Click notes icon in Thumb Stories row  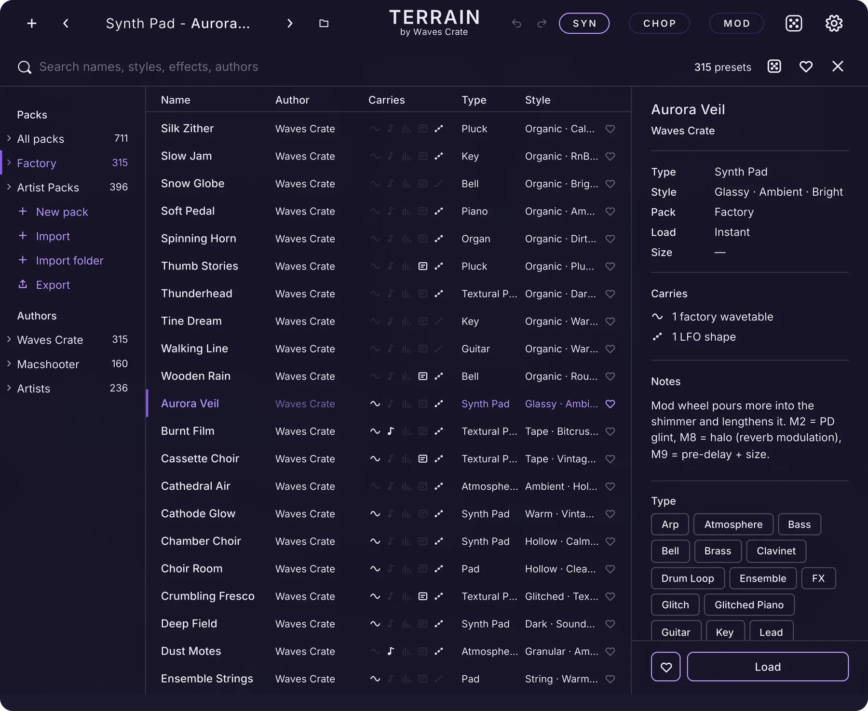423,266
